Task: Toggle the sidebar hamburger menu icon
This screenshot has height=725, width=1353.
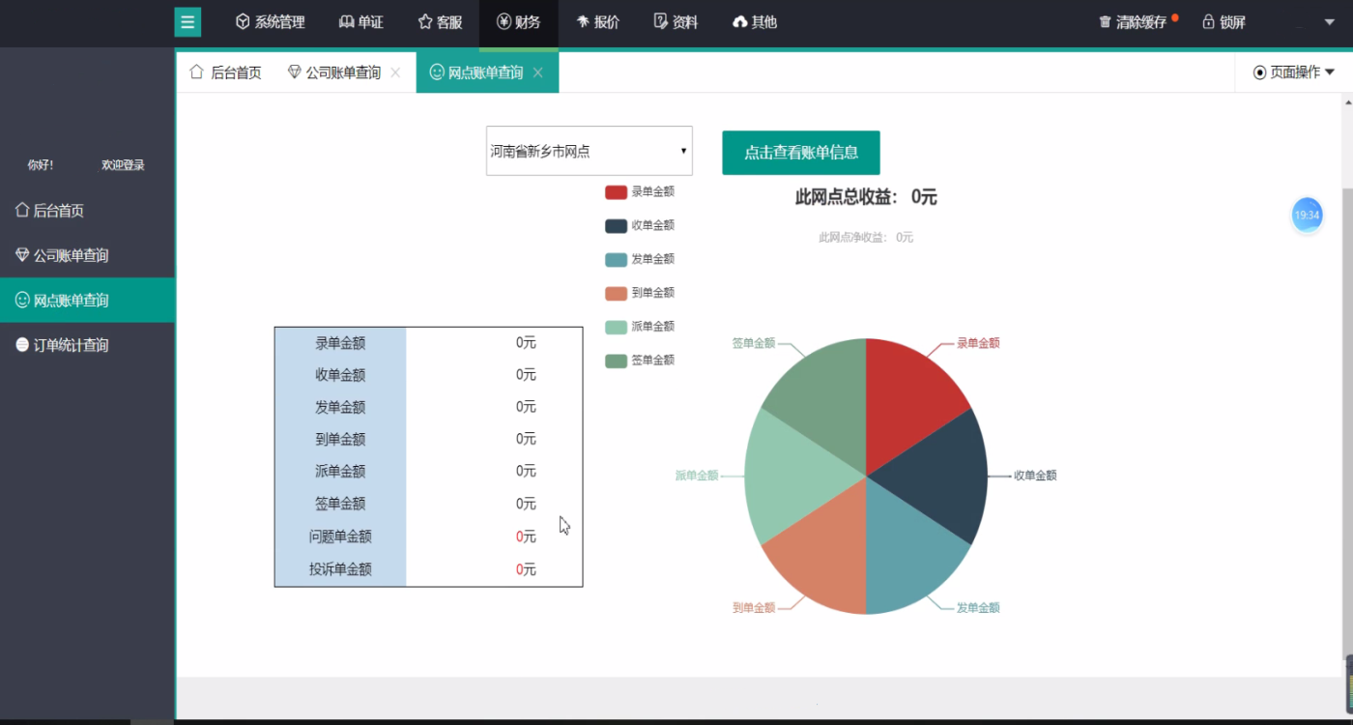Action: click(187, 22)
